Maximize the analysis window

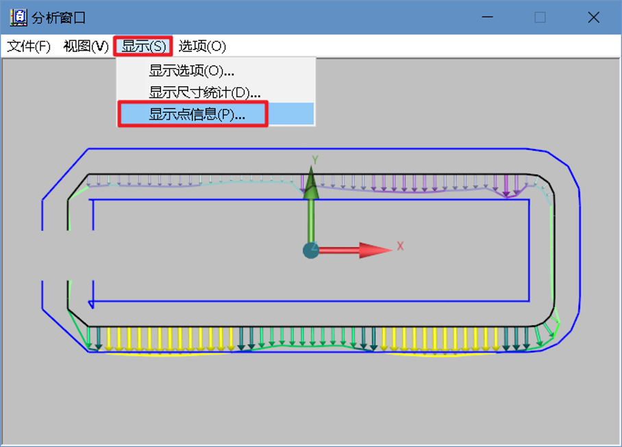[540, 18]
